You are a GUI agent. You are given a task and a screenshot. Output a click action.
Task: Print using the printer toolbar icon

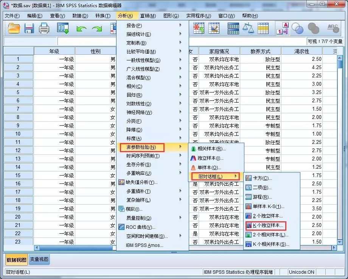pos(44,28)
